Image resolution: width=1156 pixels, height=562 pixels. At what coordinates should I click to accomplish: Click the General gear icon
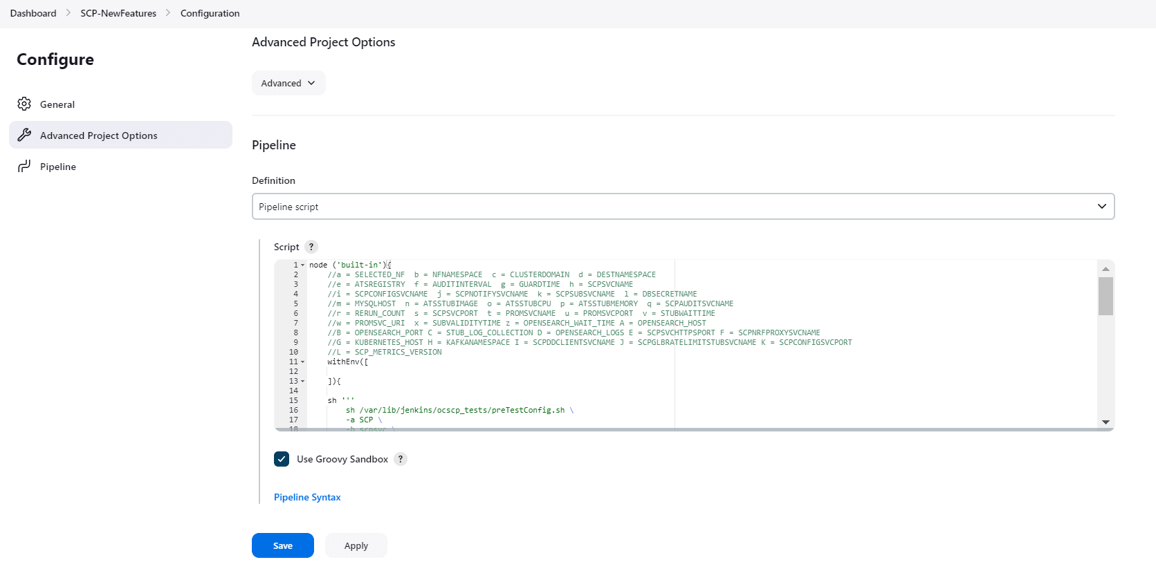[x=24, y=104]
